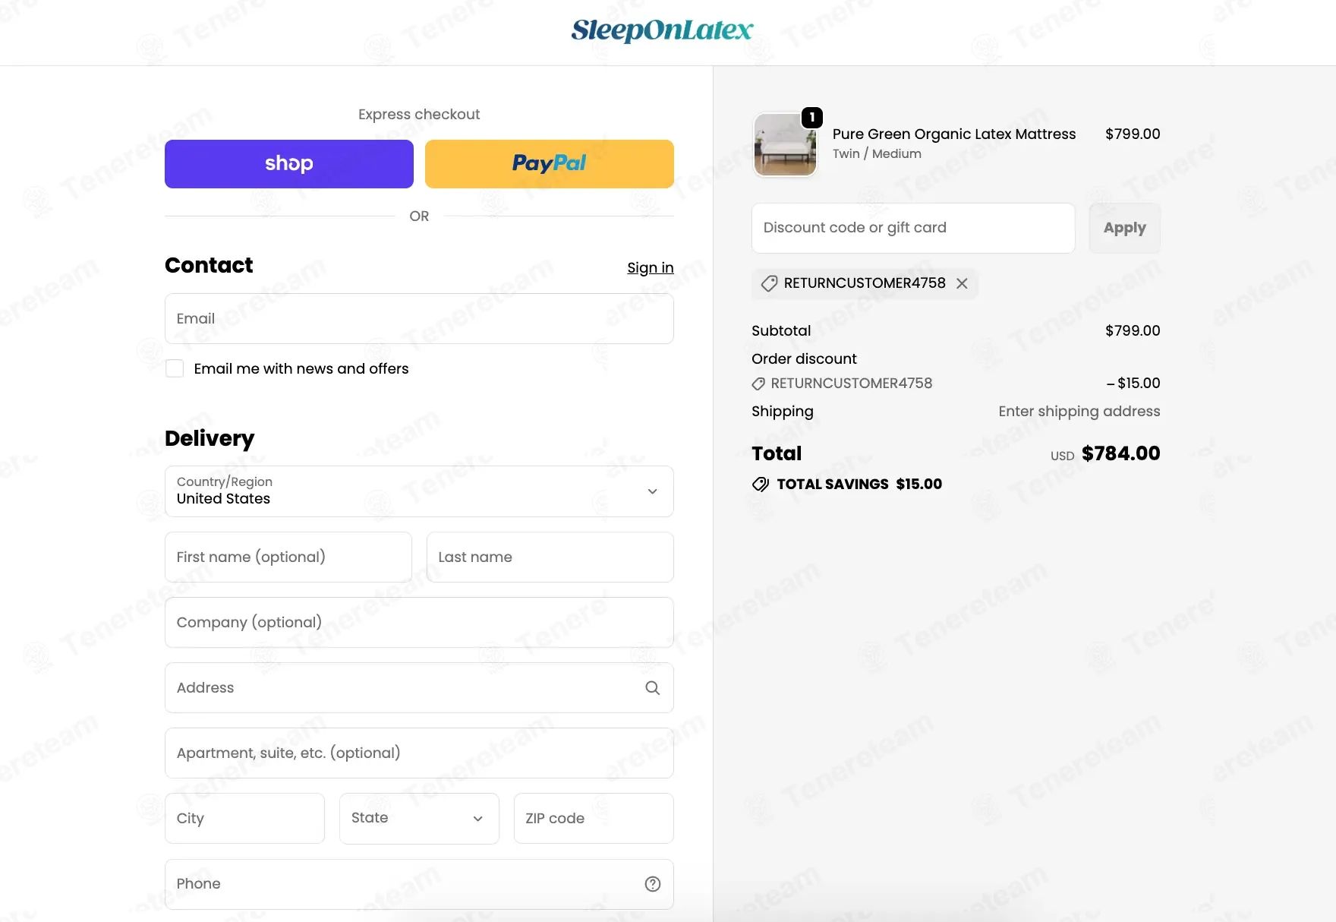Click the Delivery heading

click(210, 438)
